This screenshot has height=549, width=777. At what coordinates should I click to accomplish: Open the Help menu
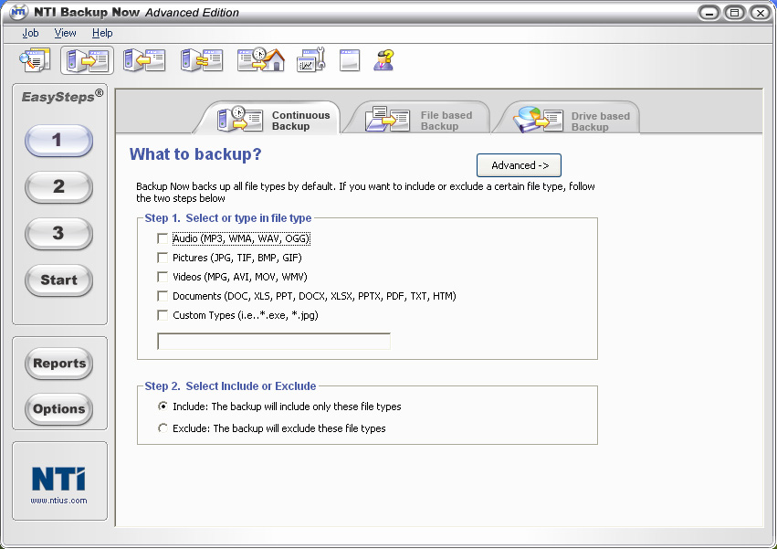tap(102, 33)
